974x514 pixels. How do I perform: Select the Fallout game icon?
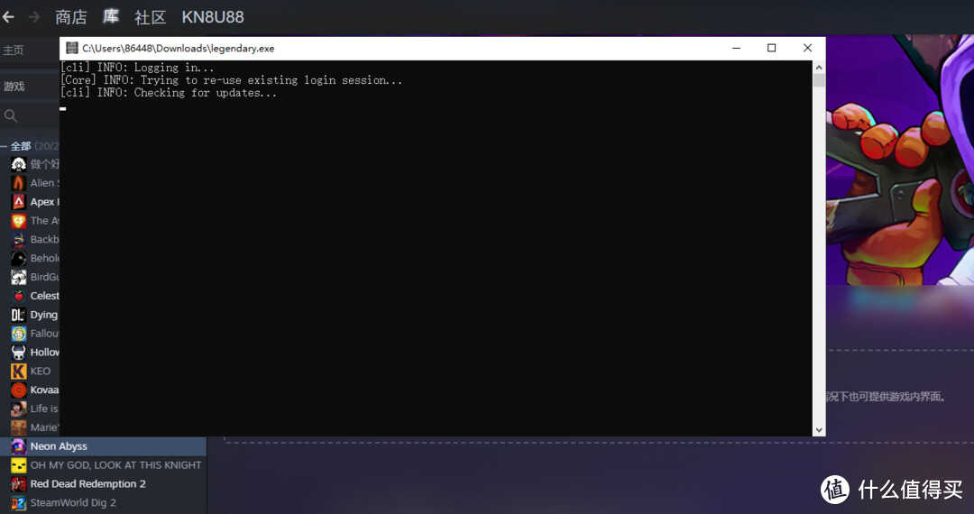[x=19, y=334]
